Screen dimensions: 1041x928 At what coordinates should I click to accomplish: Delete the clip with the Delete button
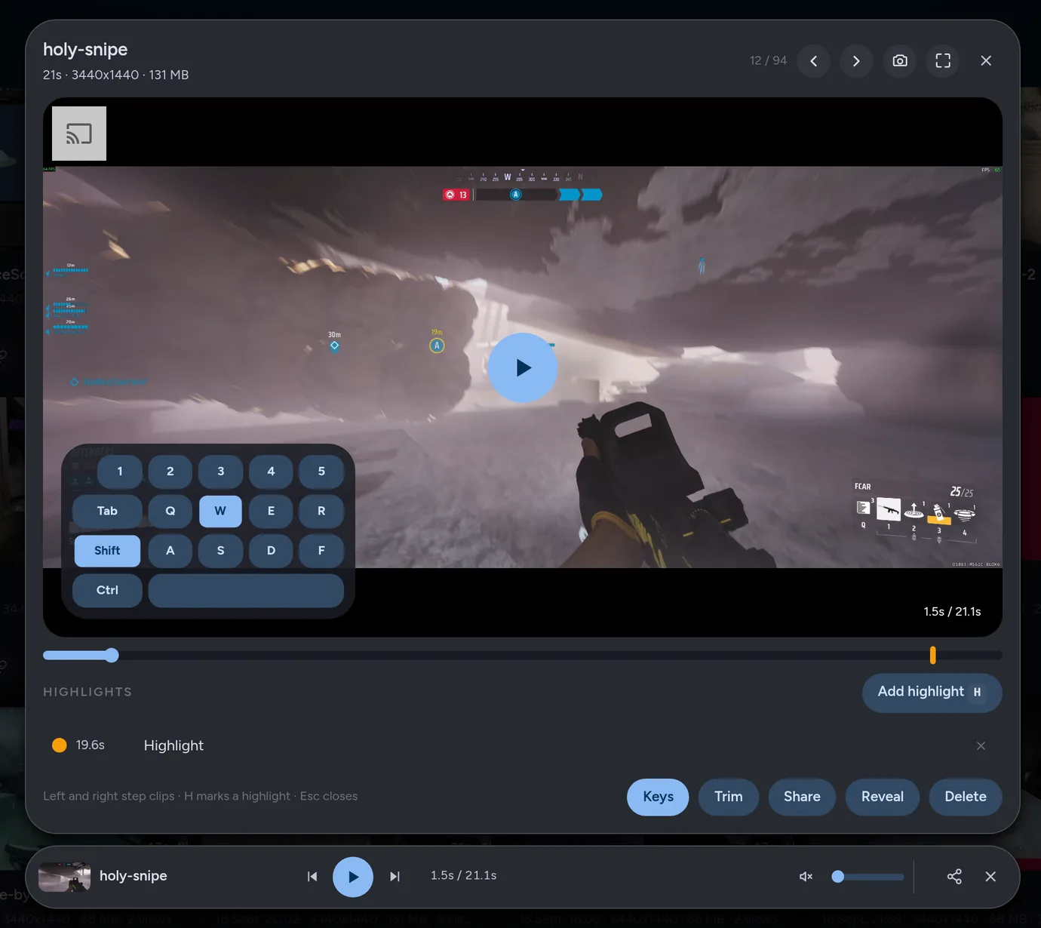(x=966, y=797)
